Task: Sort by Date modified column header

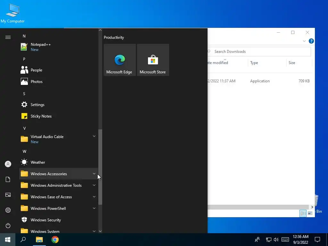Action: [x=228, y=63]
